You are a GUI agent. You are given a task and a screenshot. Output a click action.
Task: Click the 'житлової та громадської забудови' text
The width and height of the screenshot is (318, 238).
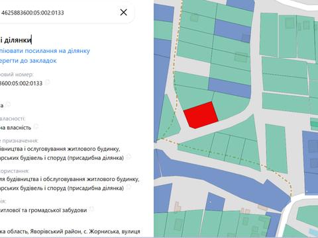[43, 210]
